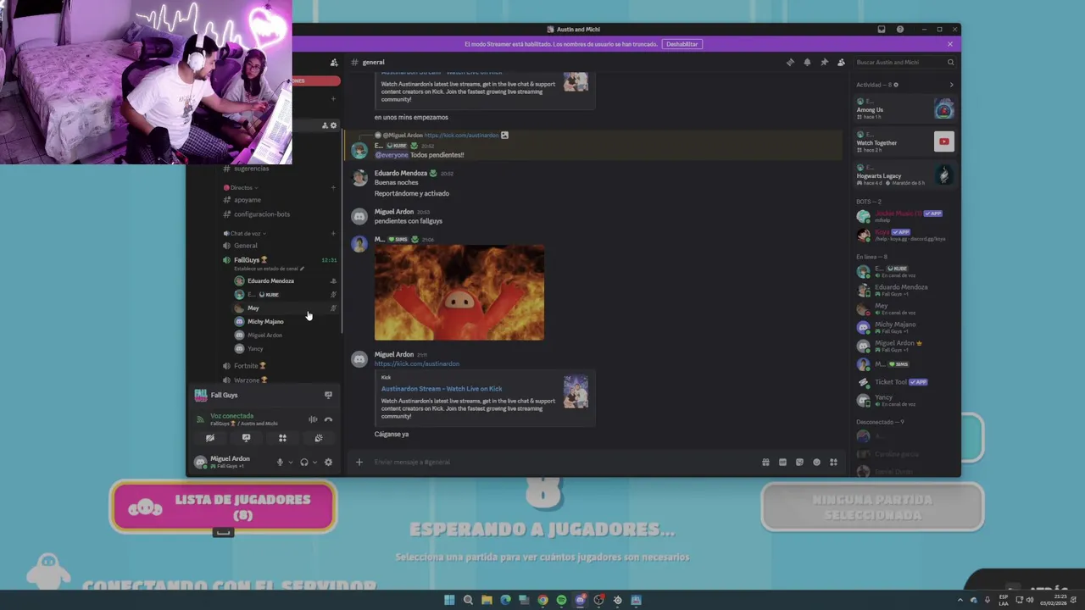Screen dimensions: 1085x610
Task: Open user settings gear
Action: [328, 462]
